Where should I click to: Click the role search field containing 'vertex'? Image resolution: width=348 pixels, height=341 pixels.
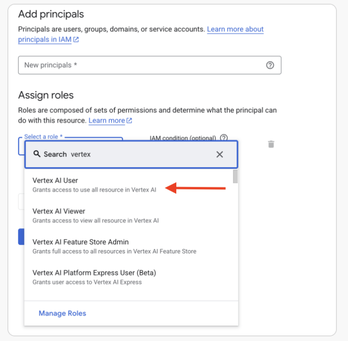(139, 154)
